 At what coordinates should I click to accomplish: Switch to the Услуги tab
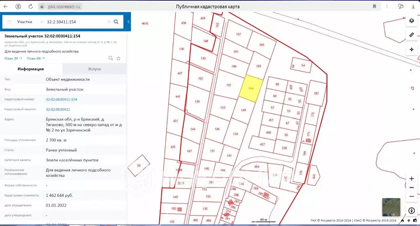94,69
